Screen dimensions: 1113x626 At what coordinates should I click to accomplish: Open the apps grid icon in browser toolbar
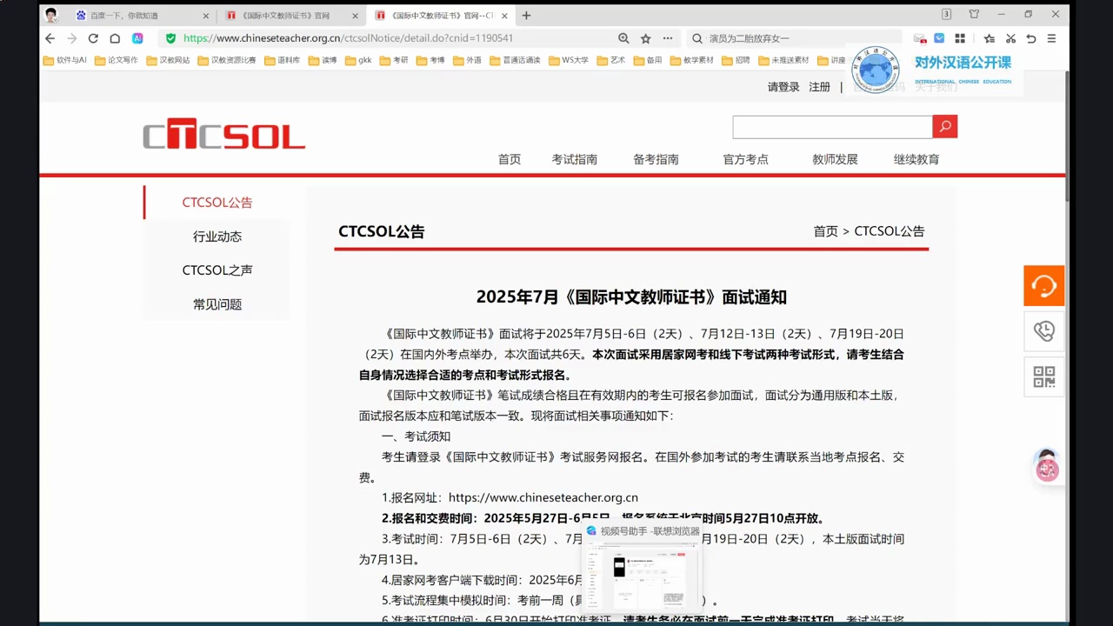tap(960, 37)
